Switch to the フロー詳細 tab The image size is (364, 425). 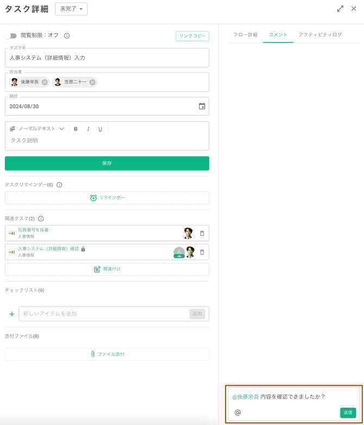click(x=245, y=35)
